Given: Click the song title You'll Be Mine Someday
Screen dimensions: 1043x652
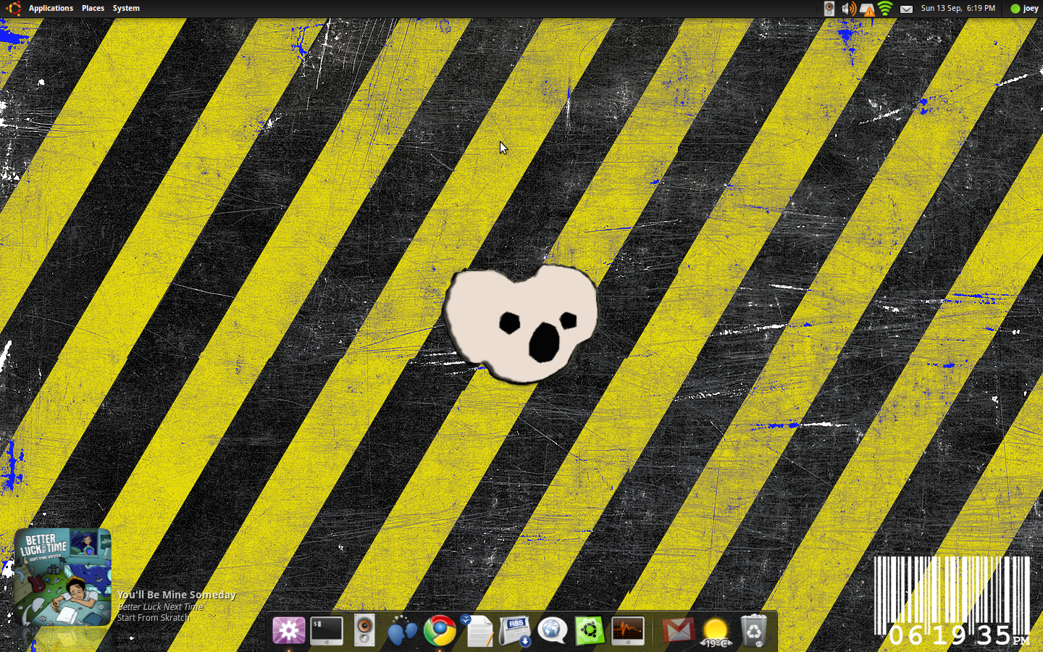Looking at the screenshot, I should [x=177, y=595].
